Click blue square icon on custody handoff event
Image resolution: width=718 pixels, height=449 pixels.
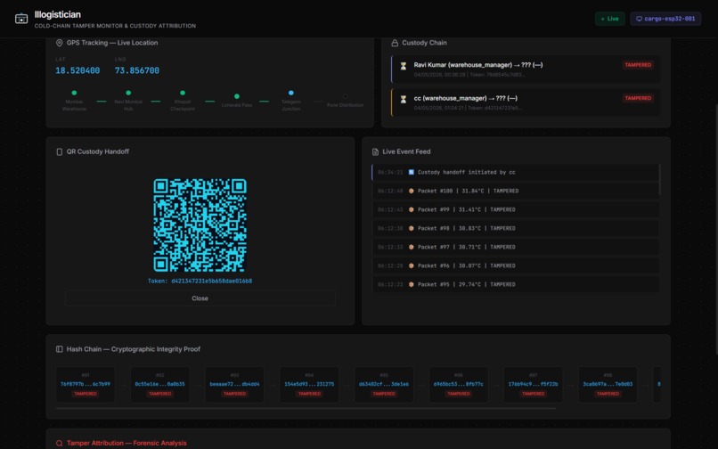point(412,172)
